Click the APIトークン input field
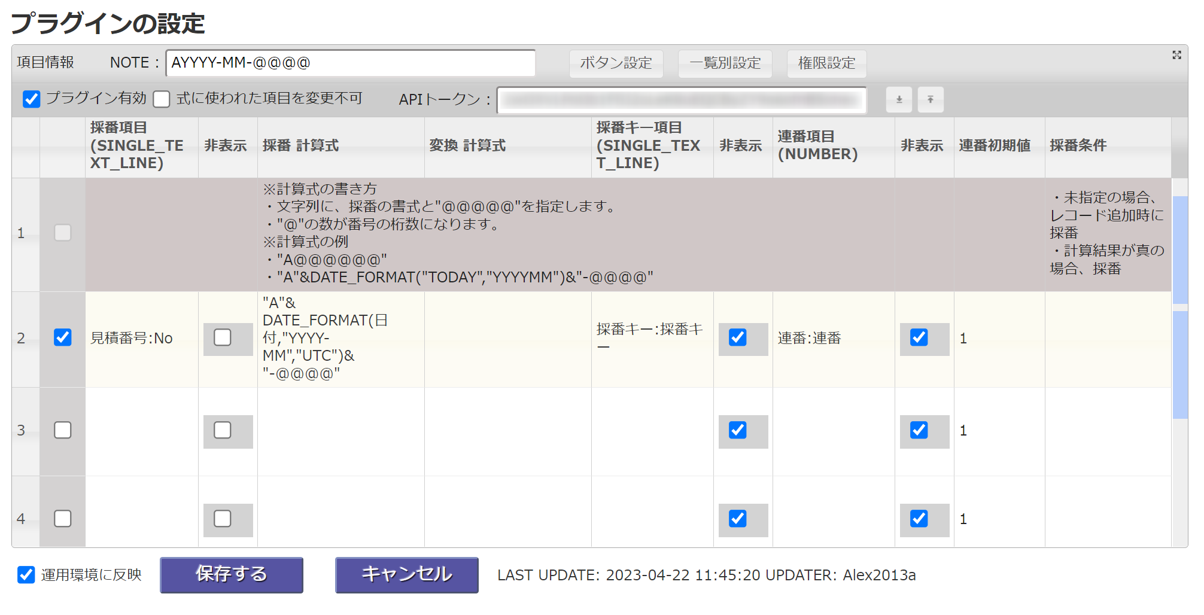Viewport: 1204px width, 615px height. (682, 100)
